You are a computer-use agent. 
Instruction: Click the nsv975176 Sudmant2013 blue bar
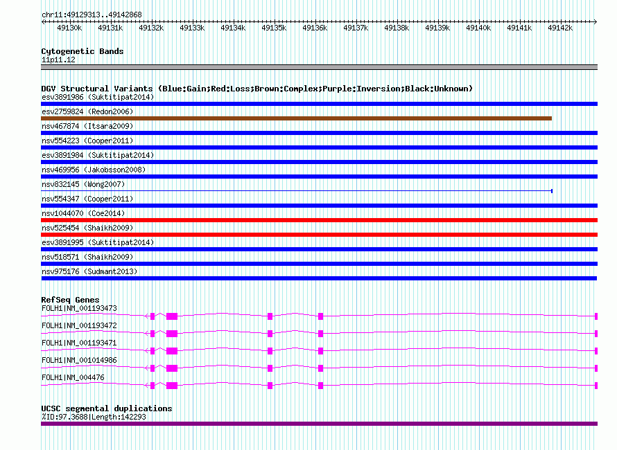click(x=319, y=278)
